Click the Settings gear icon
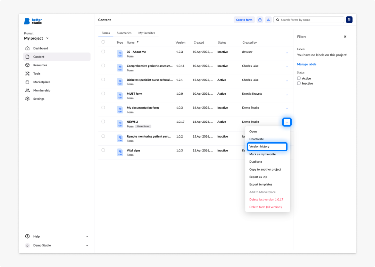Viewport: 375px width, 267px height. [27, 99]
